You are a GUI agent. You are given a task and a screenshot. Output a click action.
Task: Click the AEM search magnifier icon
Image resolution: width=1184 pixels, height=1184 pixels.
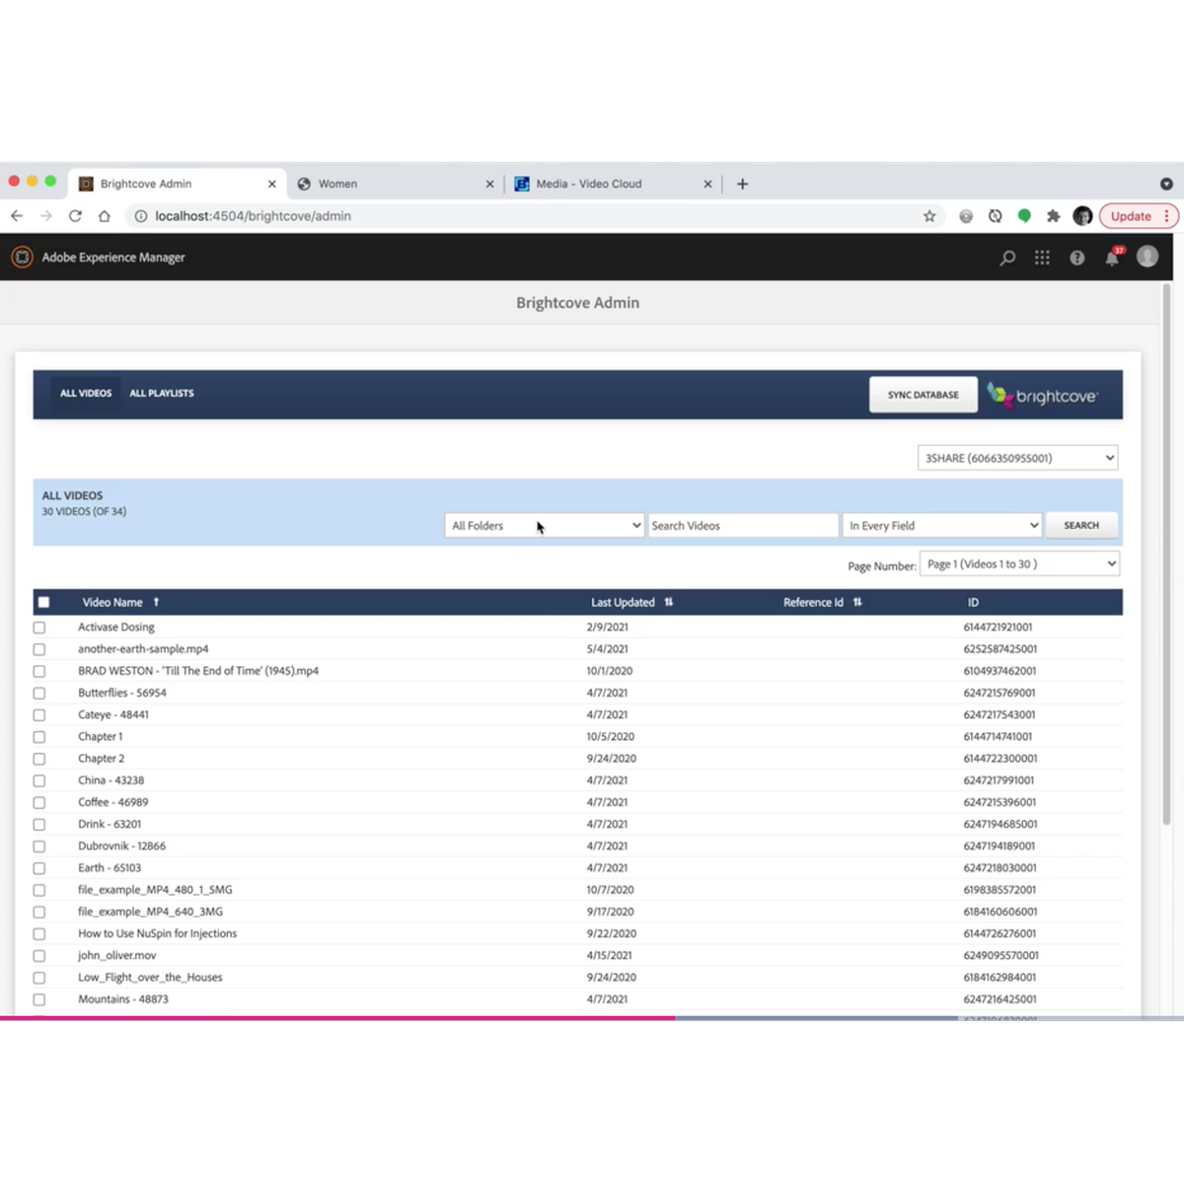tap(1007, 258)
